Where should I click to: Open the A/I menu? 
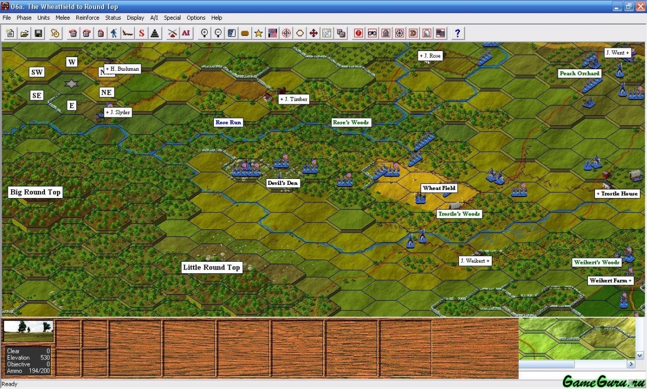click(x=154, y=18)
